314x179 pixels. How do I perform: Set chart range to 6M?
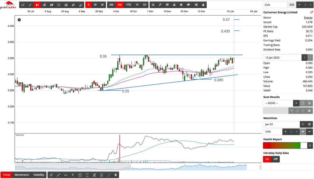[x=120, y=5]
